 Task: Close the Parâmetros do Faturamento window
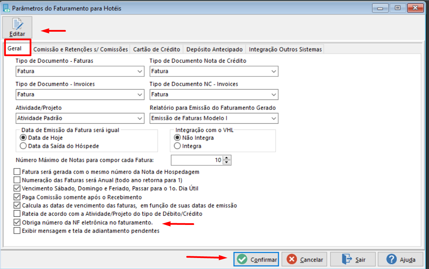point(415,8)
